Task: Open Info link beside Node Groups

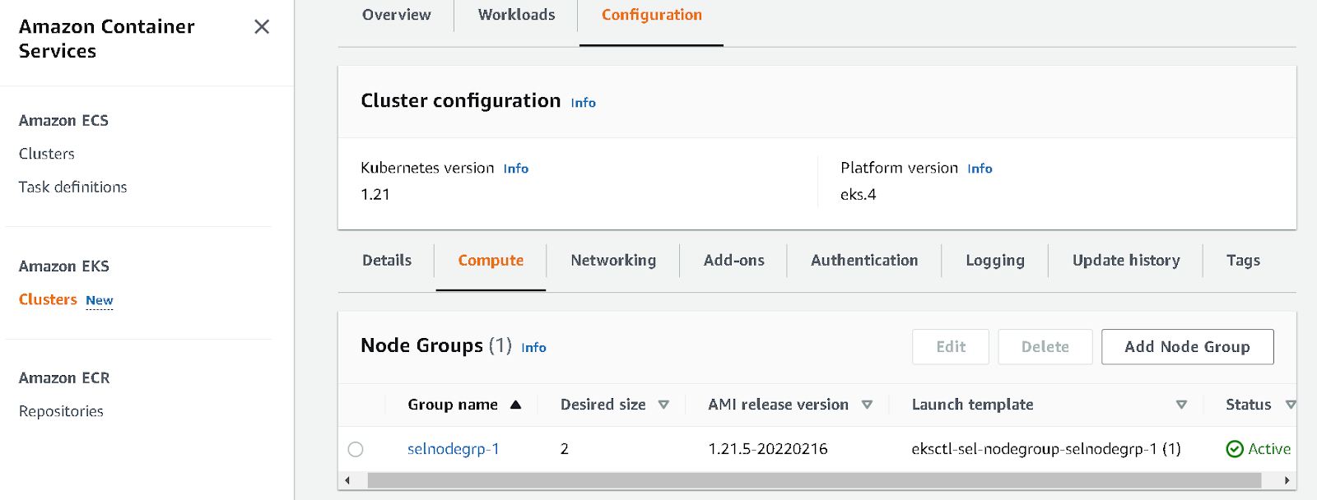Action: click(533, 348)
